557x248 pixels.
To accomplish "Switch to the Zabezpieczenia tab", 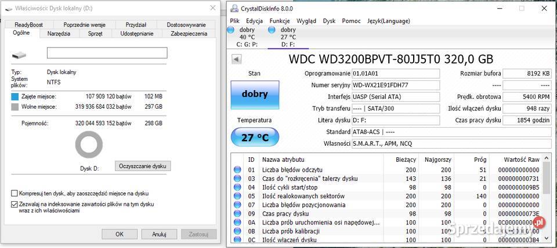I will [189, 34].
